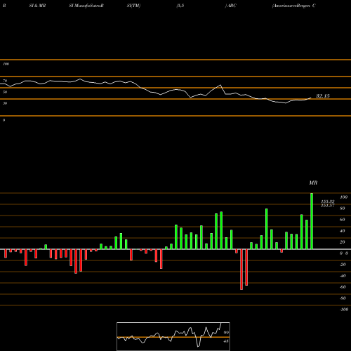Click the -100 label on the MR axis
351x351 pixels.
[344, 310]
